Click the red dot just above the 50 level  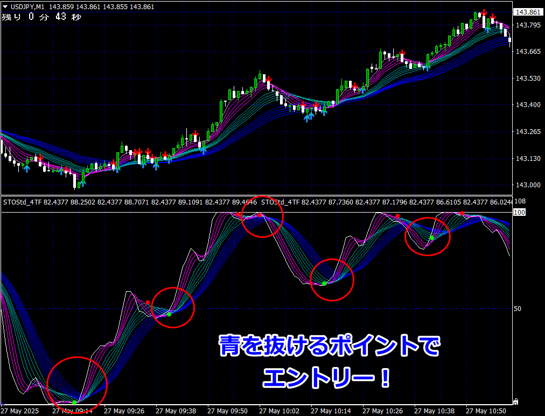pos(148,302)
